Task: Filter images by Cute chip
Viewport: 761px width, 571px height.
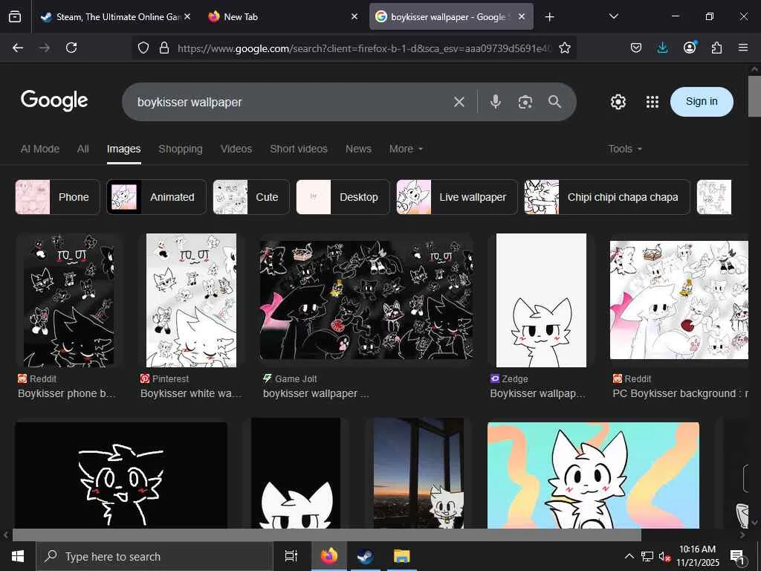Action: click(251, 197)
